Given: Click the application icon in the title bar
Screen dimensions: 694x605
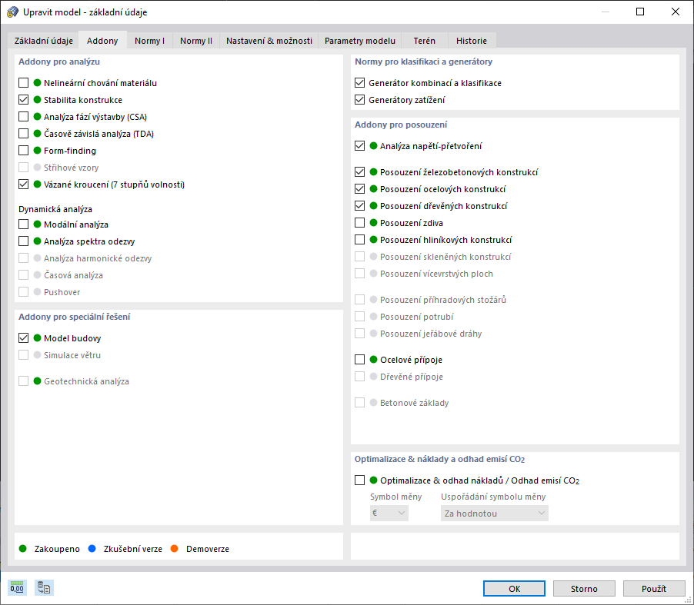Looking at the screenshot, I should 11,11.
